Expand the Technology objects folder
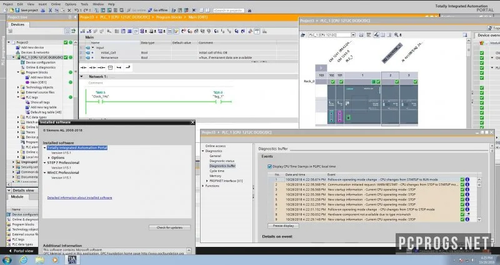The height and width of the screenshot is (265, 500). [18, 87]
